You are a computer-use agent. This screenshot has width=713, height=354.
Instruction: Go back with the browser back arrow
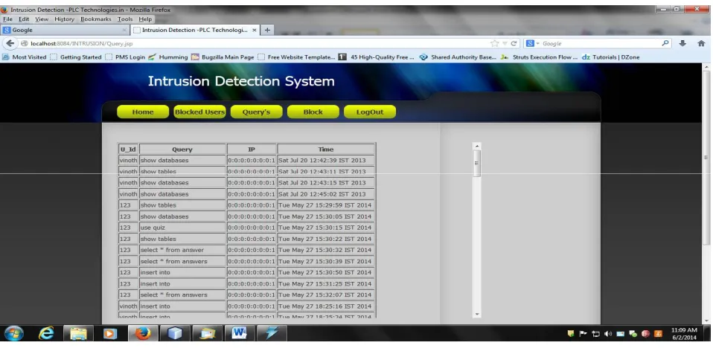tap(10, 44)
